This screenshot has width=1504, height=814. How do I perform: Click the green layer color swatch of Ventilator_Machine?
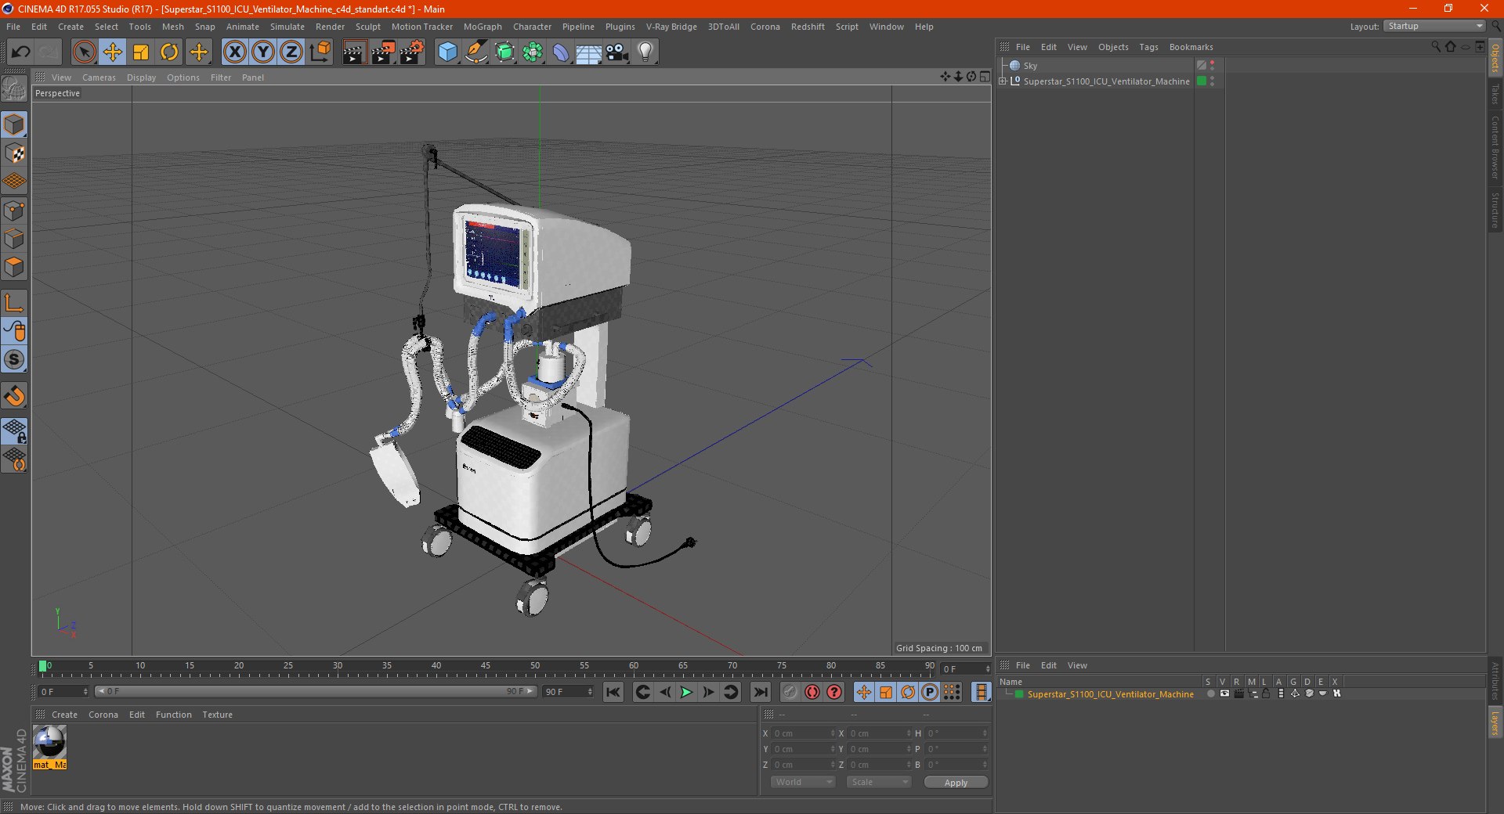click(x=1201, y=81)
